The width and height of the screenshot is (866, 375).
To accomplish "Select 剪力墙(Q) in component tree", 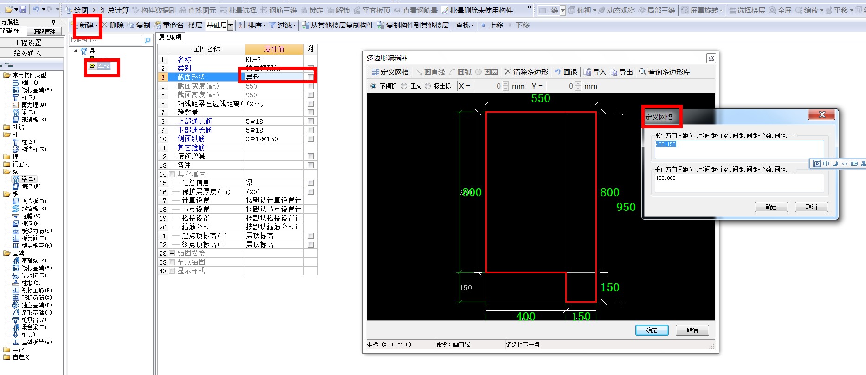I will coord(29,105).
